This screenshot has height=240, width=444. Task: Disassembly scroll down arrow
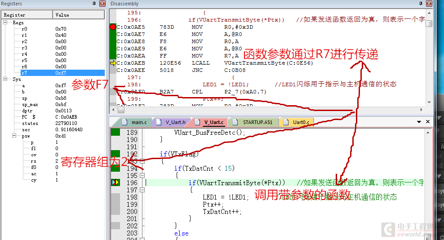point(429,102)
